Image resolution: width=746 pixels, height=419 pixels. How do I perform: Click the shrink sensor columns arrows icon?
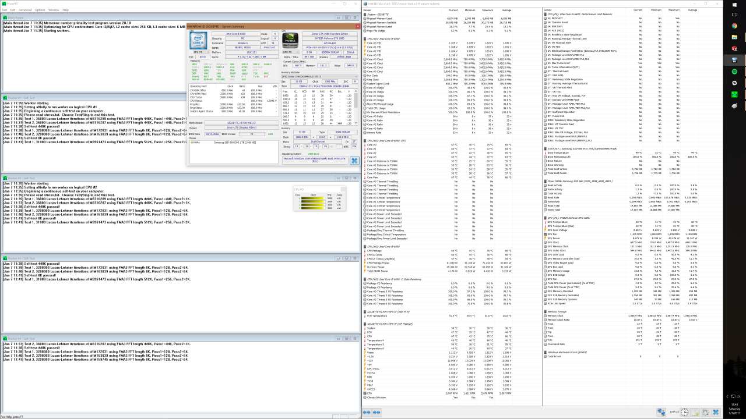coord(378,412)
